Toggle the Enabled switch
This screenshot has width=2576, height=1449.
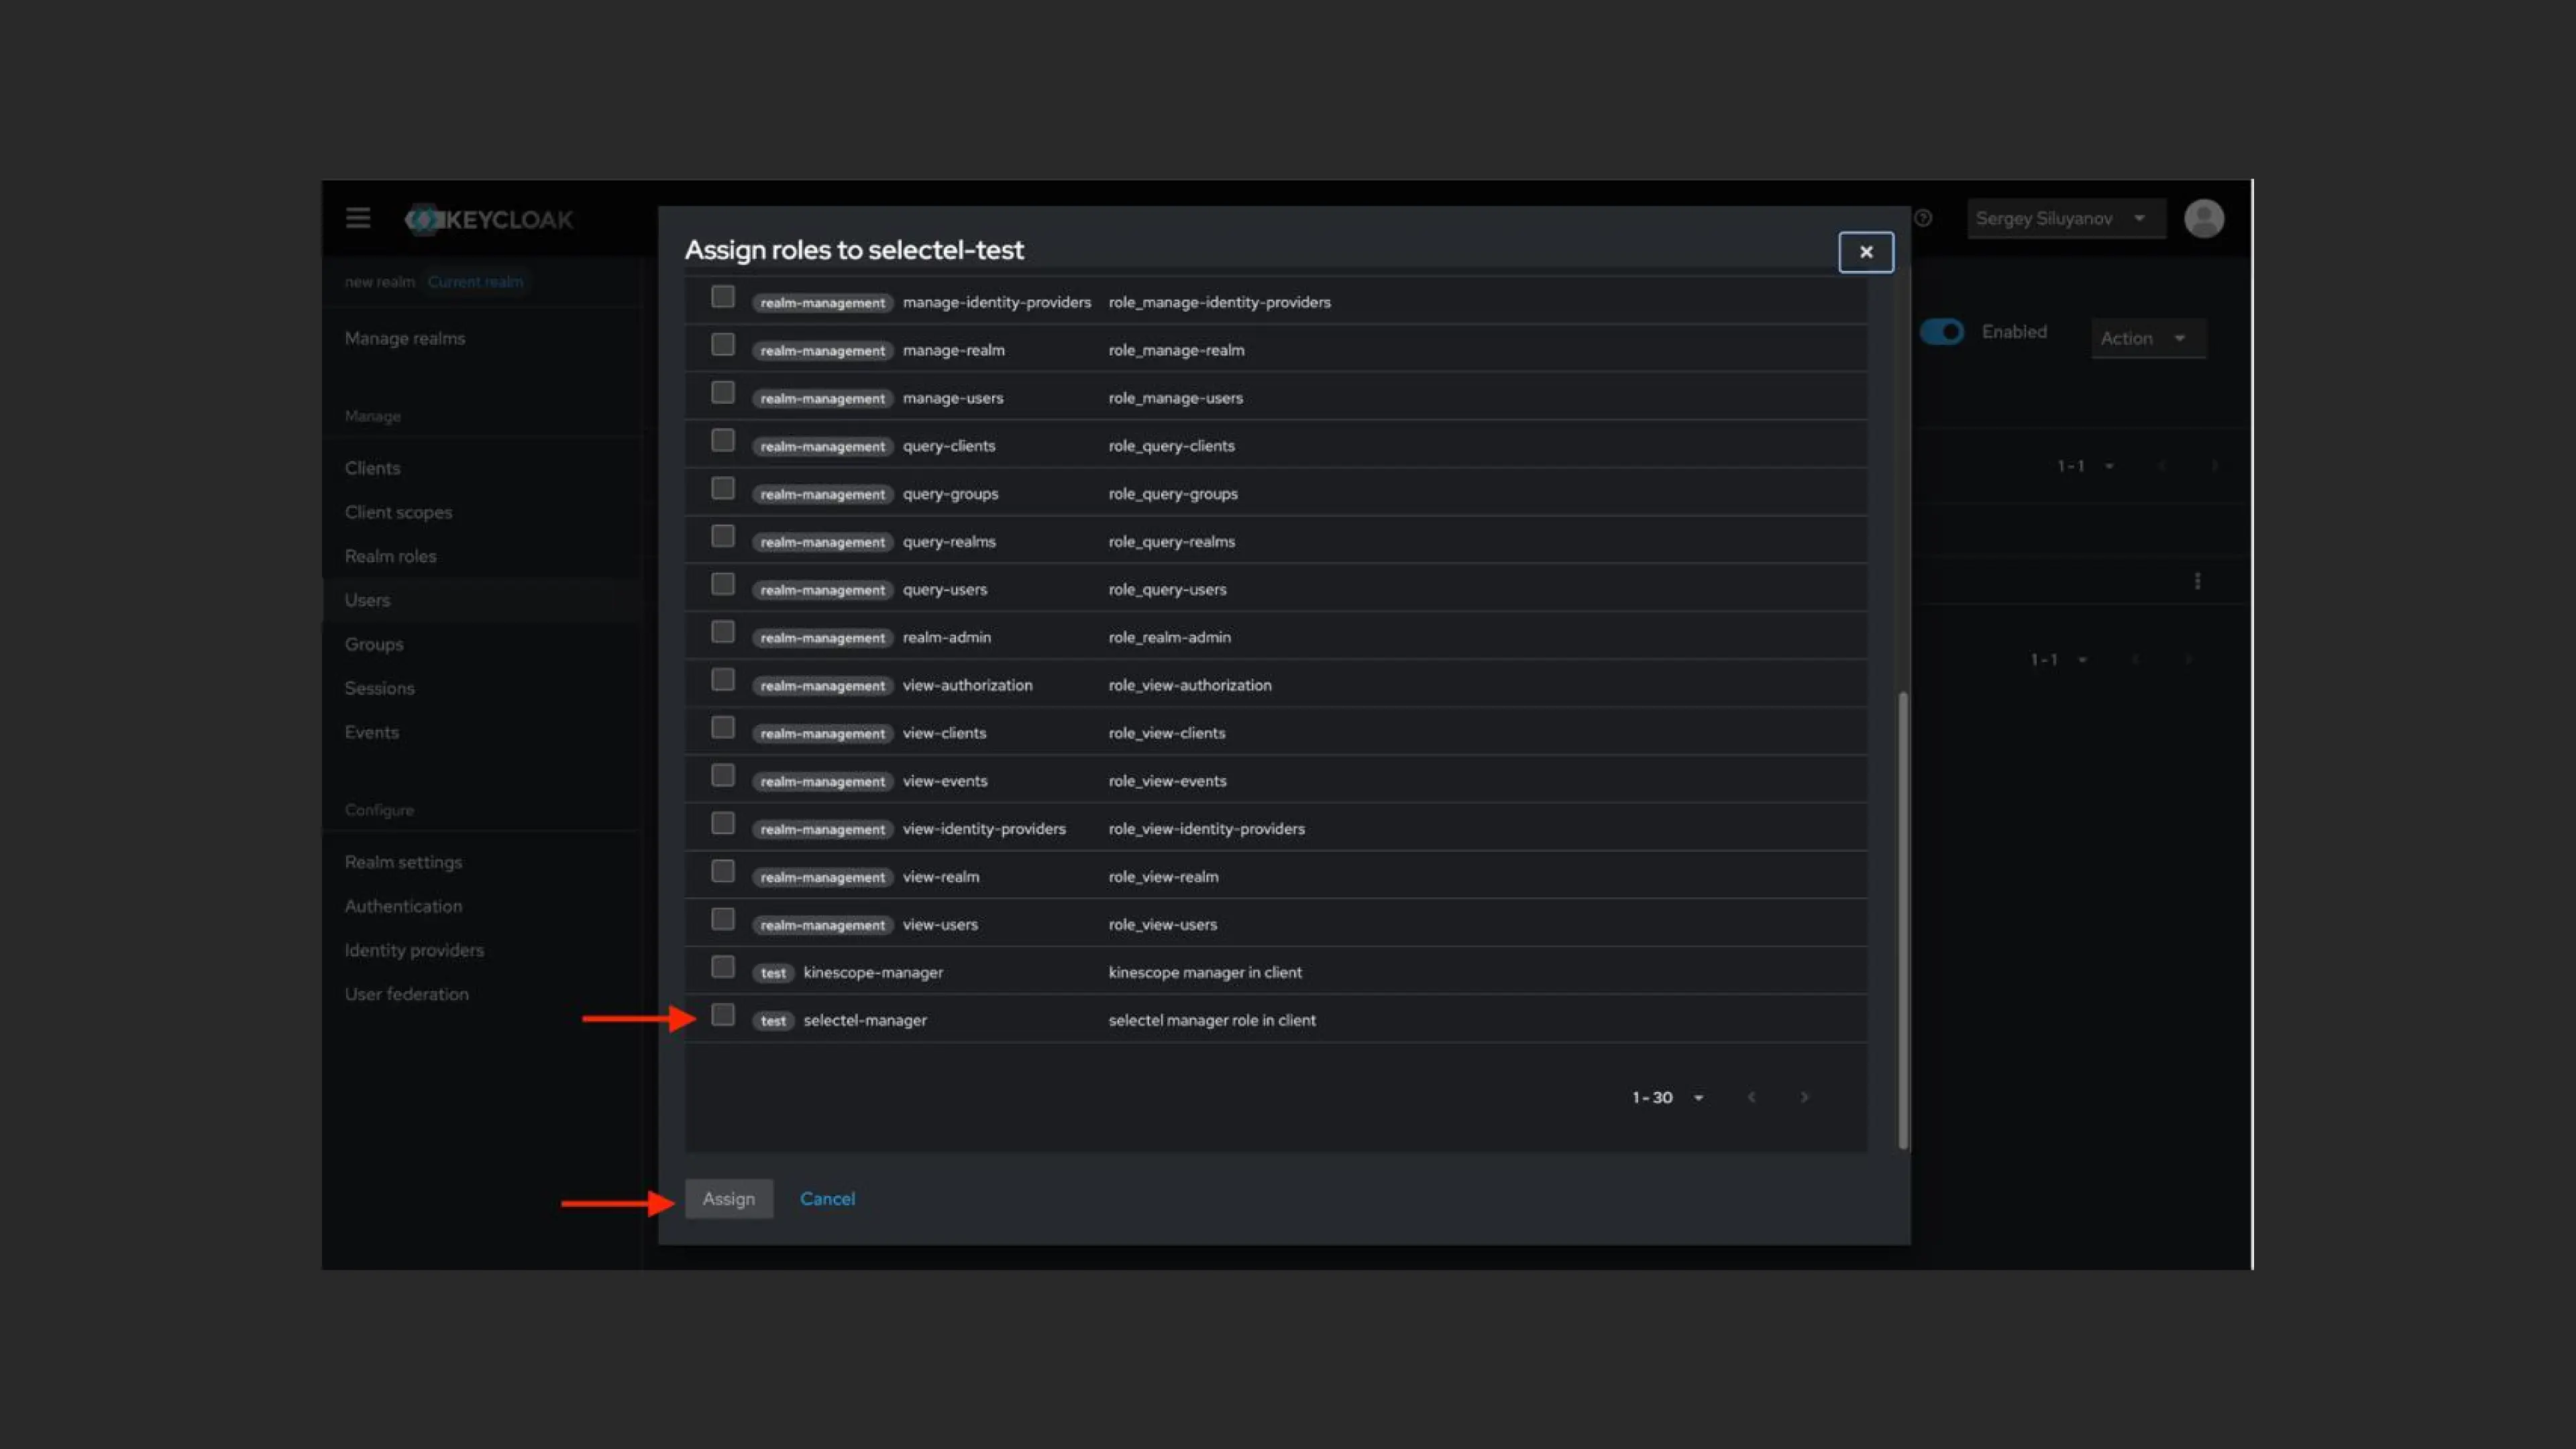(x=1942, y=332)
